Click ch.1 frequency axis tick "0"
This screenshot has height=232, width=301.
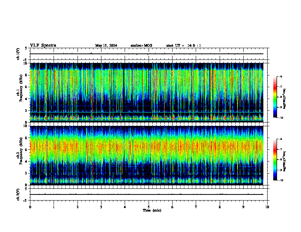27,122
